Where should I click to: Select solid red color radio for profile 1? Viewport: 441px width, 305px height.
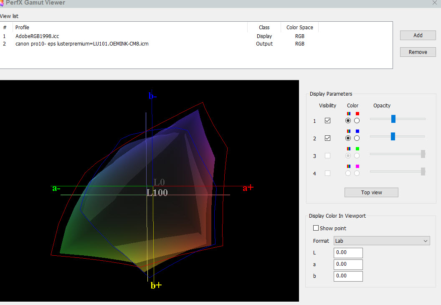tap(357, 121)
